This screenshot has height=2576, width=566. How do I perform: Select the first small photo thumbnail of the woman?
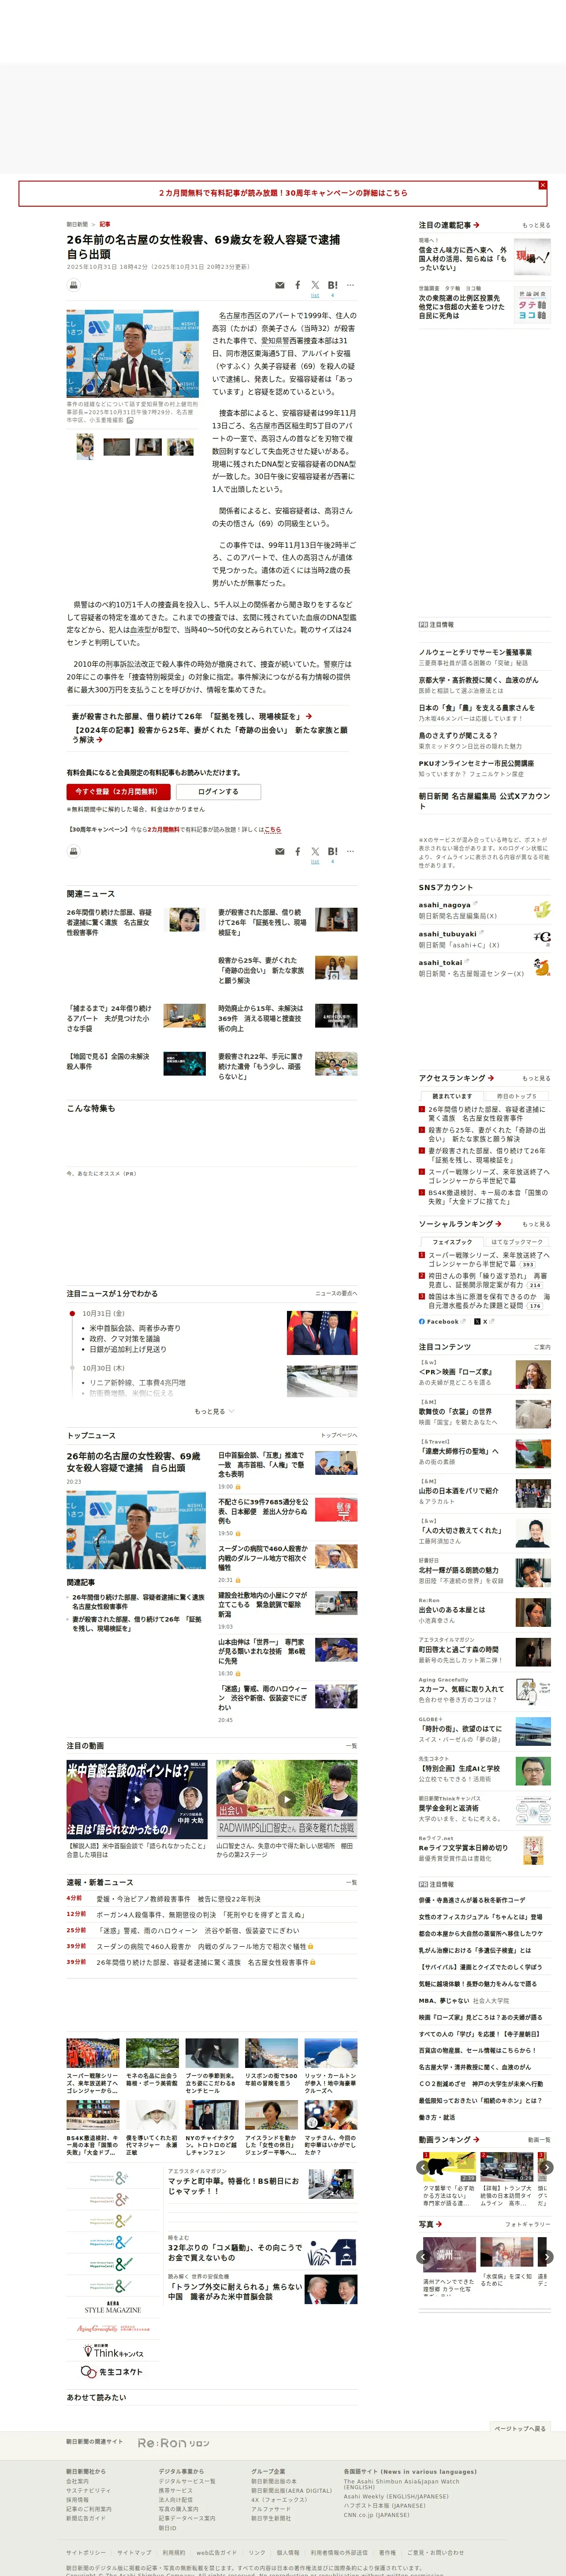86,446
